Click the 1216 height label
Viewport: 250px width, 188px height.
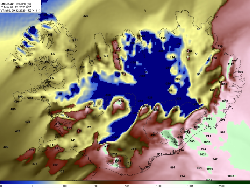106,146
